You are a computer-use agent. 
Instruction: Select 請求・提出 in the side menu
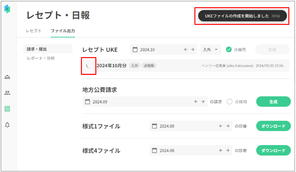click(x=37, y=49)
